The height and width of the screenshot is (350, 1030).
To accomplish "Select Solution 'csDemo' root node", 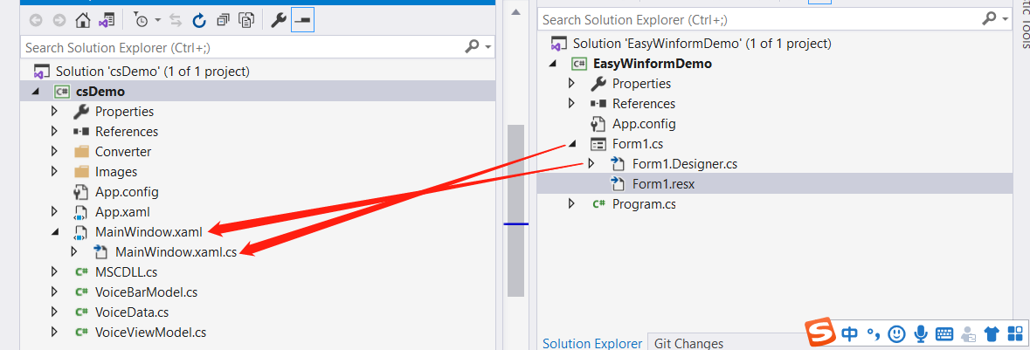I will [x=152, y=71].
